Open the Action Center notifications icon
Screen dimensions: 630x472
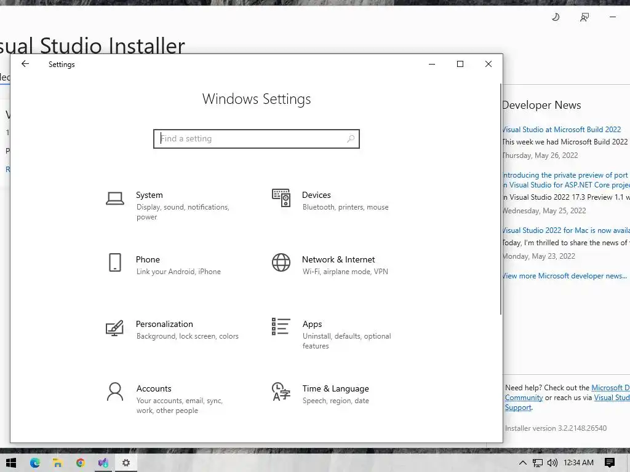(610, 463)
